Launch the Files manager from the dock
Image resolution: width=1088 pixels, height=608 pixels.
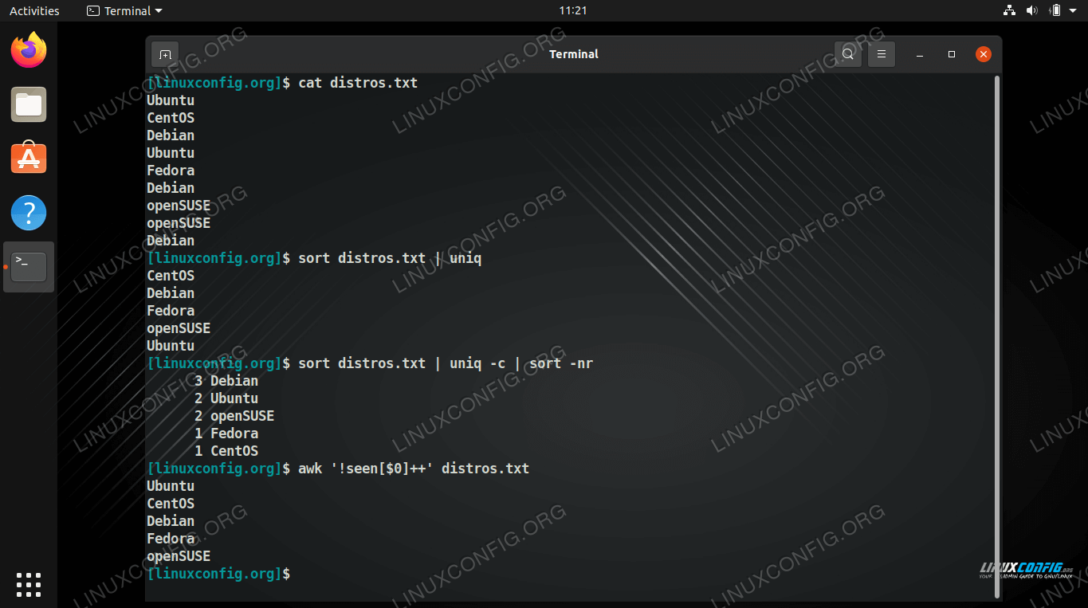(x=29, y=104)
